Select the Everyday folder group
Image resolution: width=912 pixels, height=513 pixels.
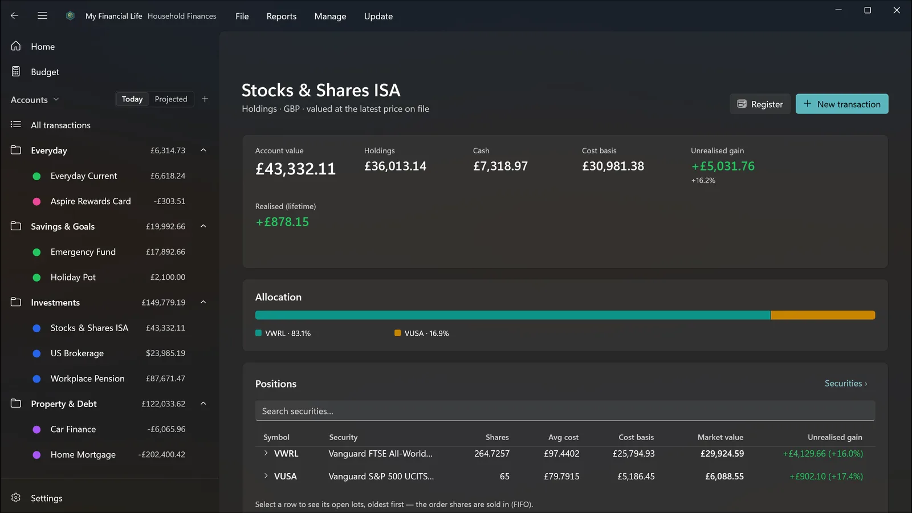(x=49, y=150)
